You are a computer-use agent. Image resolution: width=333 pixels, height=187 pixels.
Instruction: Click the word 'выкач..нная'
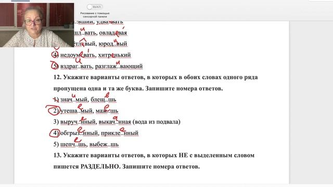(115, 122)
